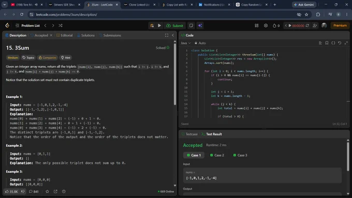Reload the page
Screen dimensions: 352x198
22,14
